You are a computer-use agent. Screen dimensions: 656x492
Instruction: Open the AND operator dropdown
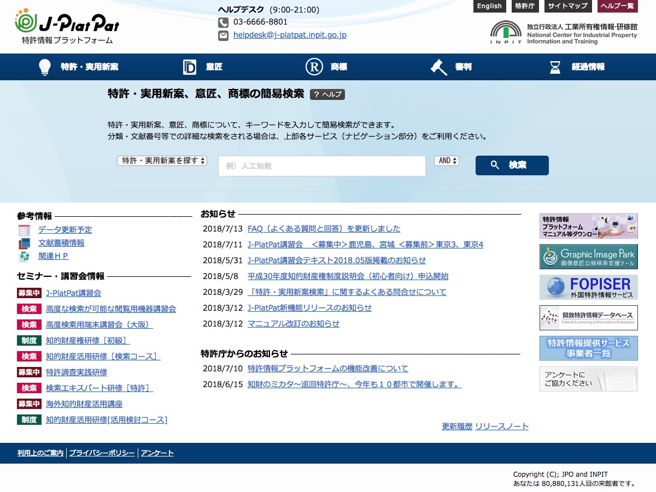click(447, 161)
